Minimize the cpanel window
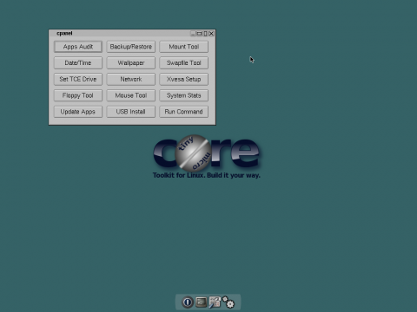Screen dimensions: 417x312 [193, 34]
